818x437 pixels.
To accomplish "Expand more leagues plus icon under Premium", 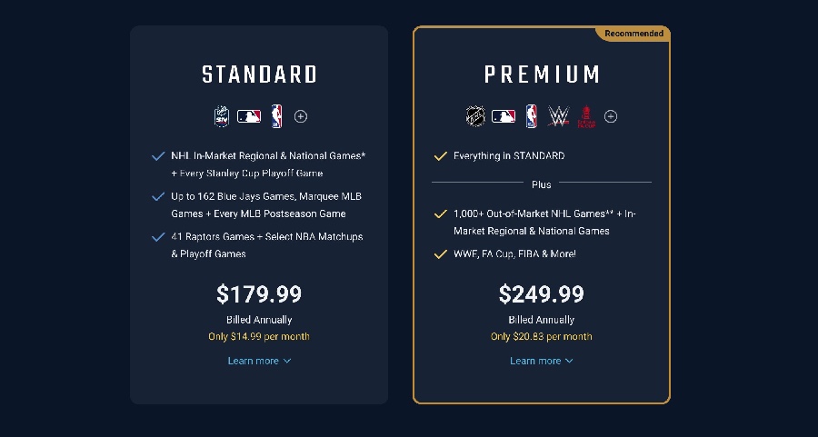I will (x=611, y=116).
